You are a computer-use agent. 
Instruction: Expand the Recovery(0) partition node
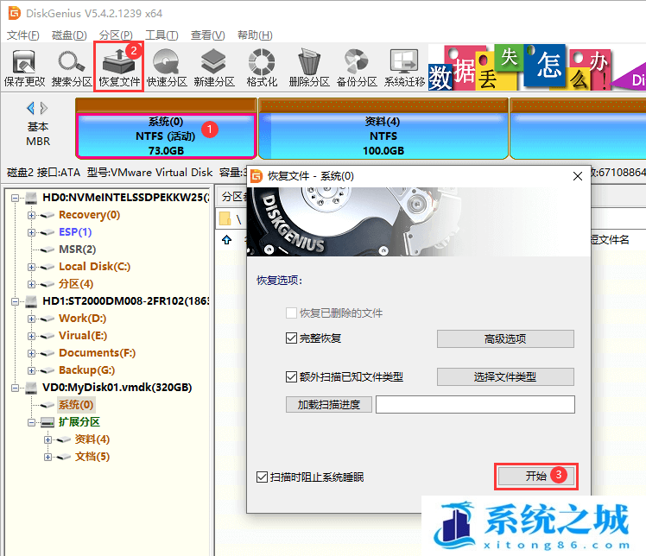click(x=31, y=215)
